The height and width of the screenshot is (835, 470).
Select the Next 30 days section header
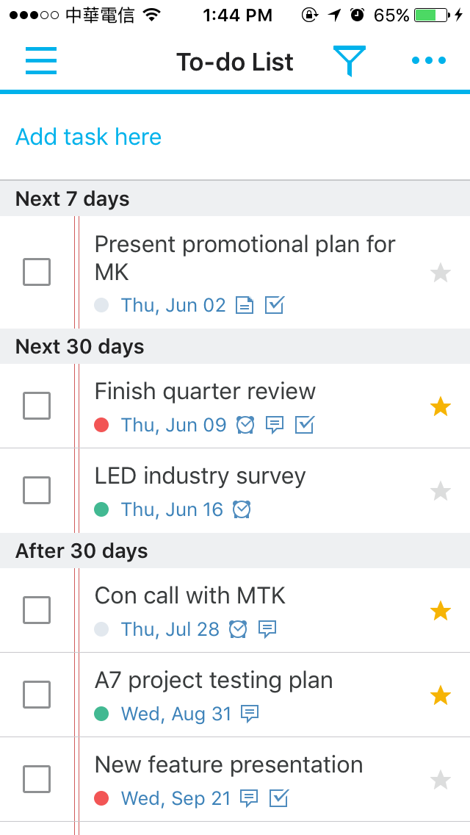pos(79,346)
